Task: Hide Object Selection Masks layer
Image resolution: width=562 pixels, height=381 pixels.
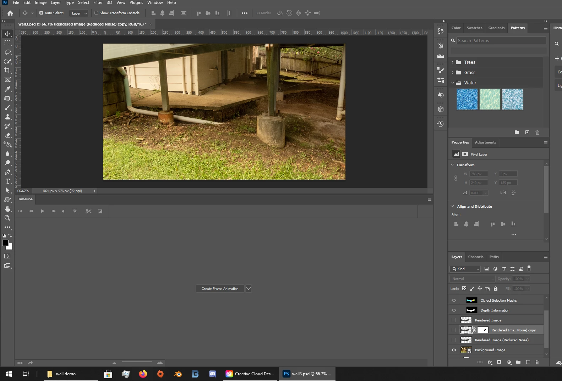Action: [454, 300]
